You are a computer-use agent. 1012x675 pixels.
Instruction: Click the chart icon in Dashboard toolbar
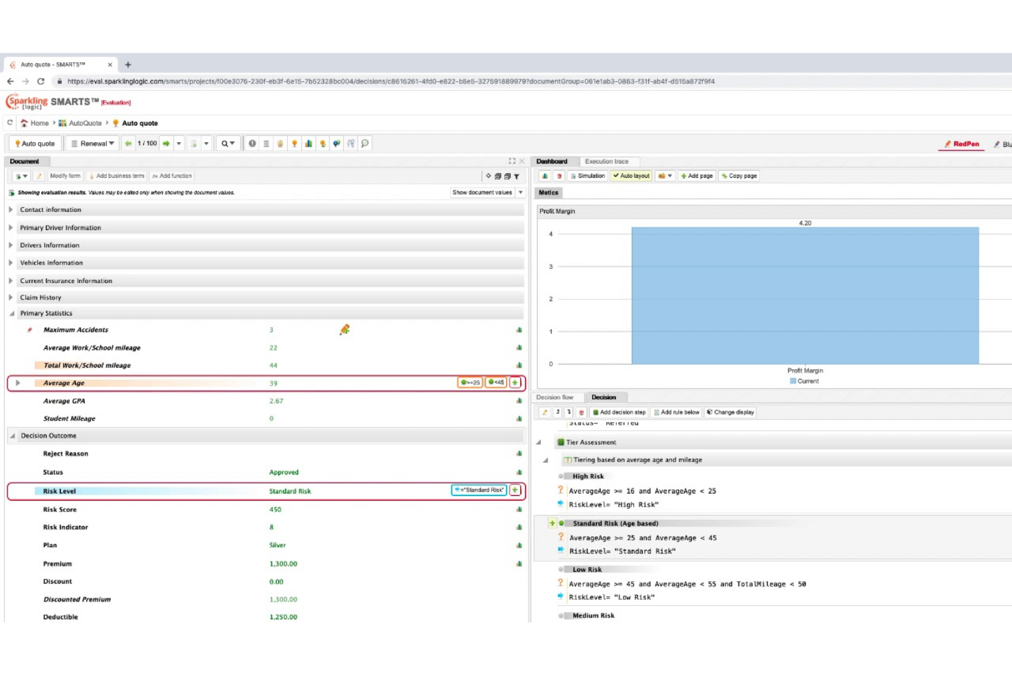[x=545, y=176]
